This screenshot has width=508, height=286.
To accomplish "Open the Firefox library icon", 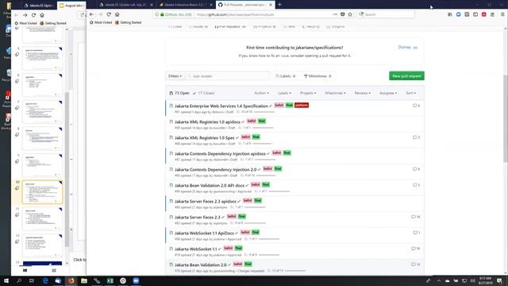I will 450,14.
